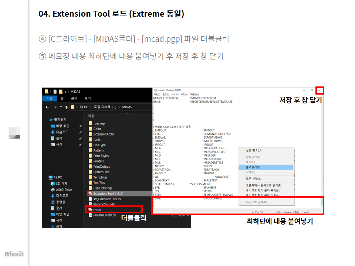Choose 유니코드 제어 문자 표시(S)
Image resolution: width=355 pixels, height=266 pixels.
[x=266, y=191]
